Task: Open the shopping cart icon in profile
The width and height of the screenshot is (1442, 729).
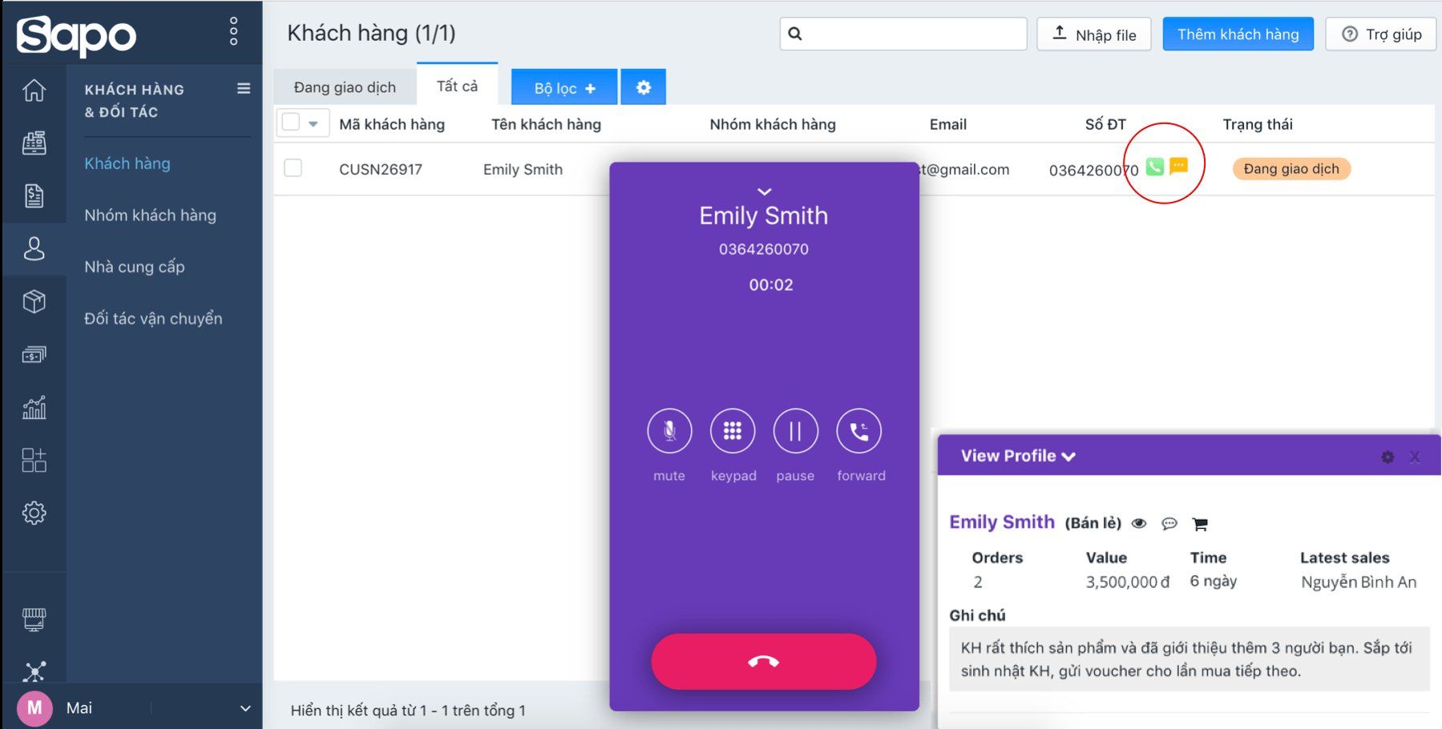Action: click(1200, 524)
